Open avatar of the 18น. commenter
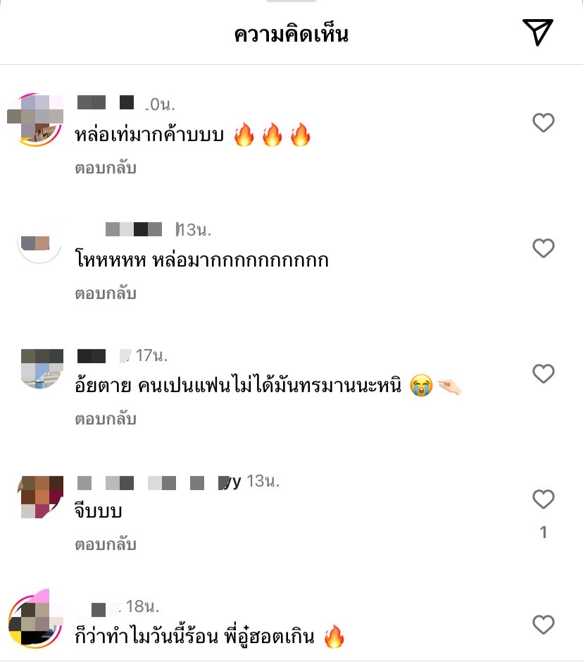This screenshot has height=667, width=583. tap(36, 620)
